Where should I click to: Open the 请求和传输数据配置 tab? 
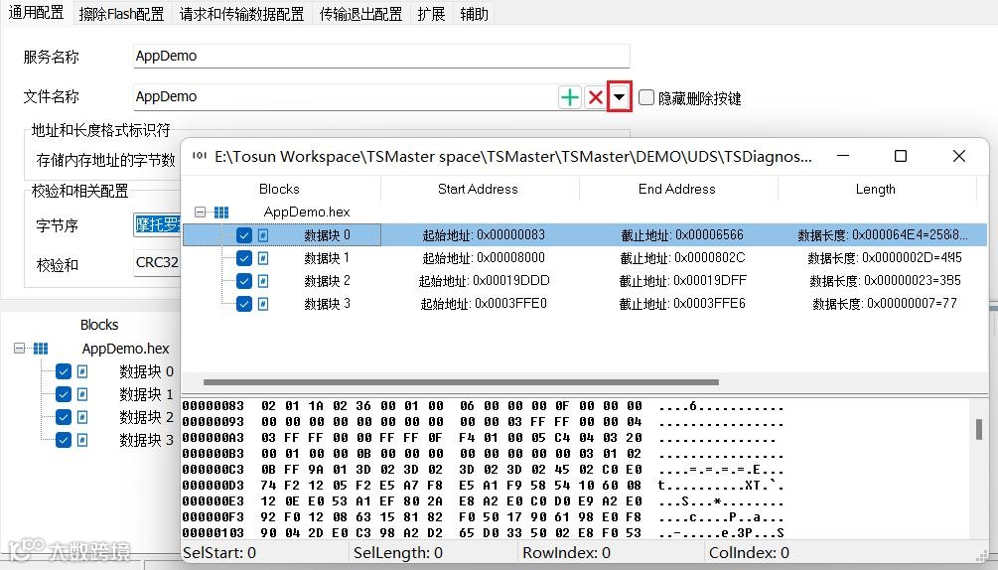click(242, 13)
